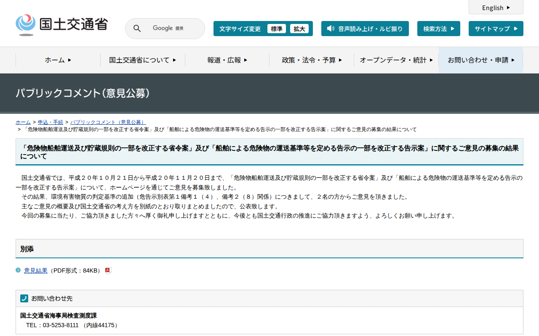Expand the ホーム navigation menu

tap(58, 60)
